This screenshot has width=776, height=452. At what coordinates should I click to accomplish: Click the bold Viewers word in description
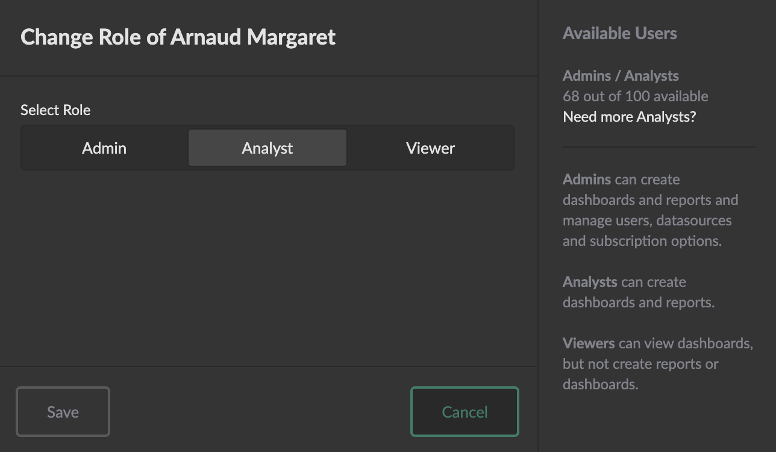589,344
